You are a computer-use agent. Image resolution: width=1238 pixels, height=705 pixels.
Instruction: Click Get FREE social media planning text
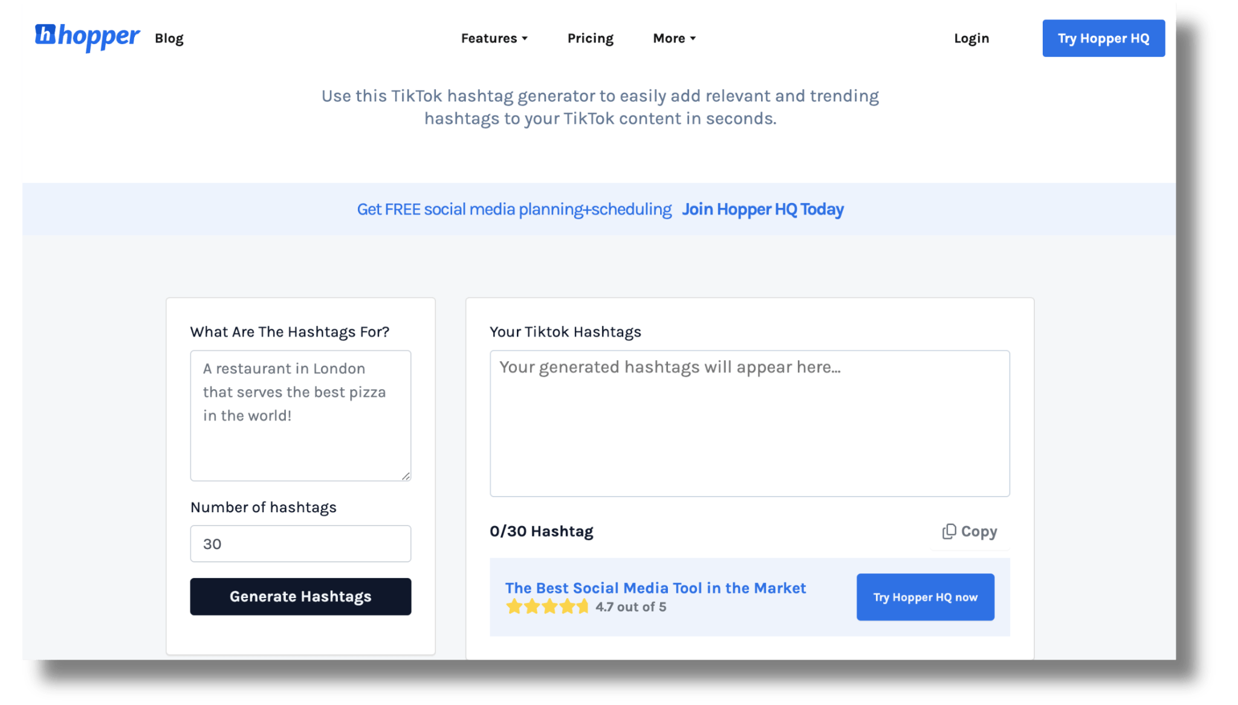(514, 209)
